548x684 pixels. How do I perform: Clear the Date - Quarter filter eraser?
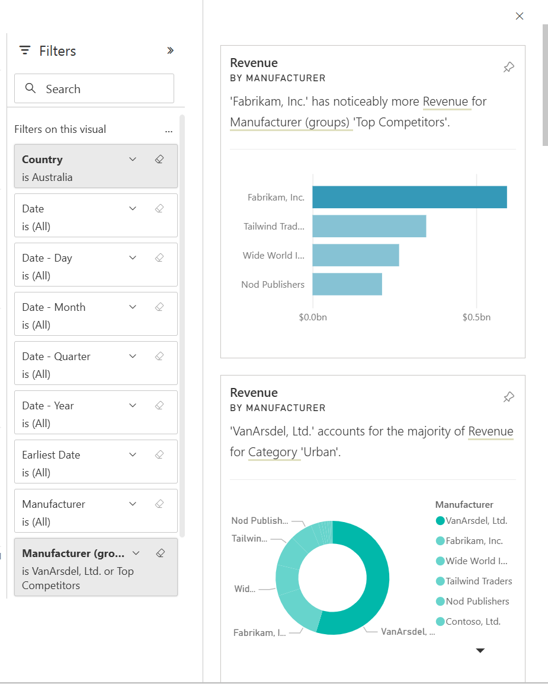[159, 357]
